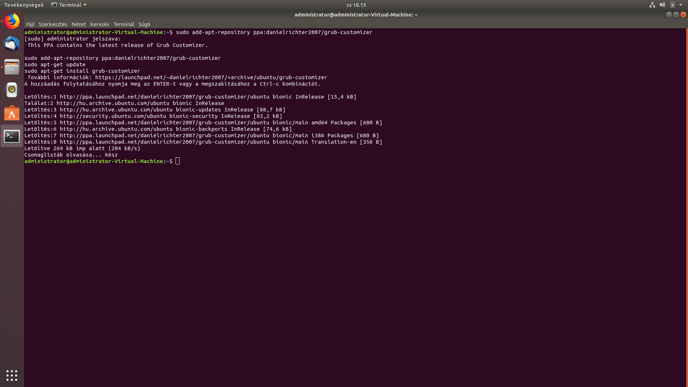Click the Tevékenységek activities button
Viewport: 688px width, 387px height.
[x=24, y=5]
